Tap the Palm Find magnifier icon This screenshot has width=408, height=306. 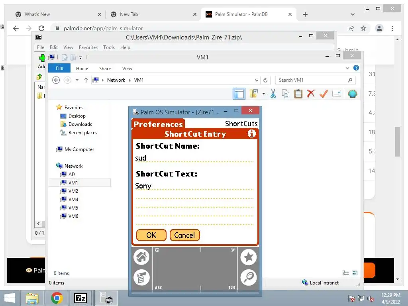tap(249, 277)
